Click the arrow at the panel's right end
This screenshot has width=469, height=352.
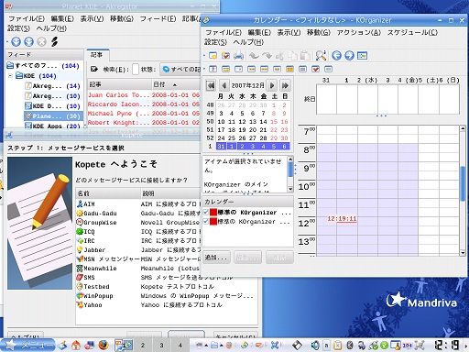click(466, 346)
